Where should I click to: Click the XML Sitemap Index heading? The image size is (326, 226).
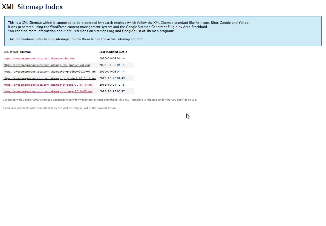32,7
